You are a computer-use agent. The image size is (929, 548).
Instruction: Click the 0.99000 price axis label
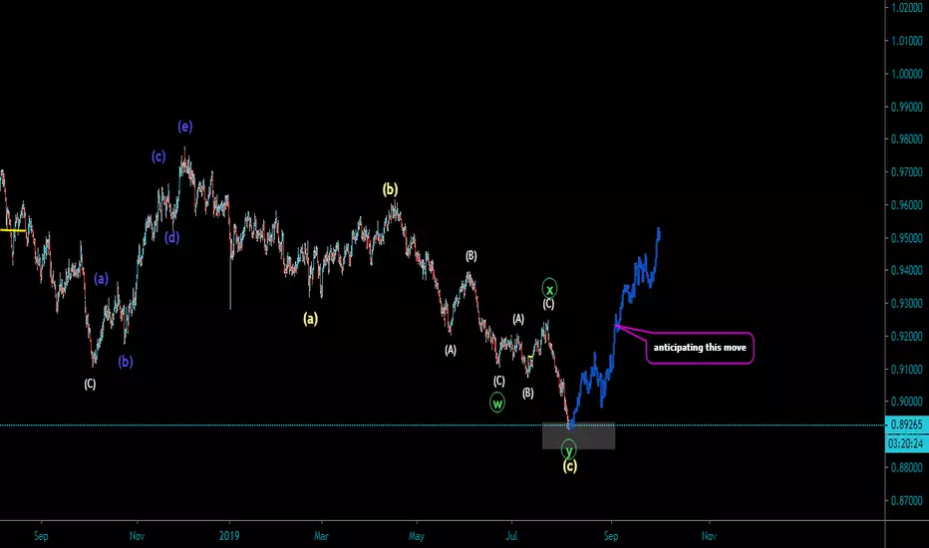coord(906,107)
